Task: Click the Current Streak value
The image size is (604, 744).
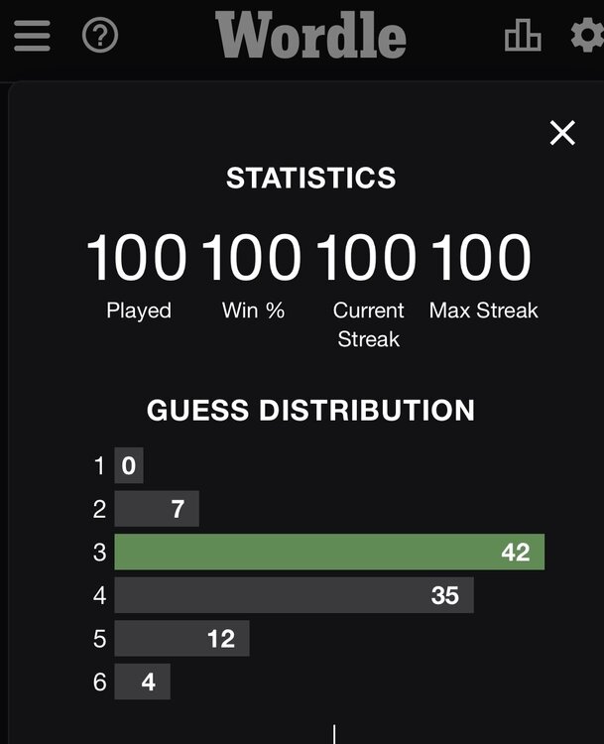Action: coord(367,258)
